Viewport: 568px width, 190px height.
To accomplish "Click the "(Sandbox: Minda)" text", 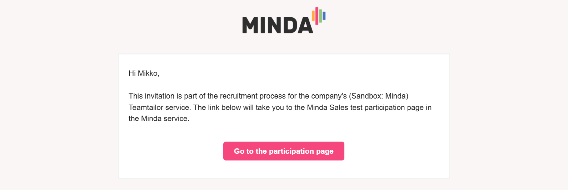I will click(x=379, y=96).
